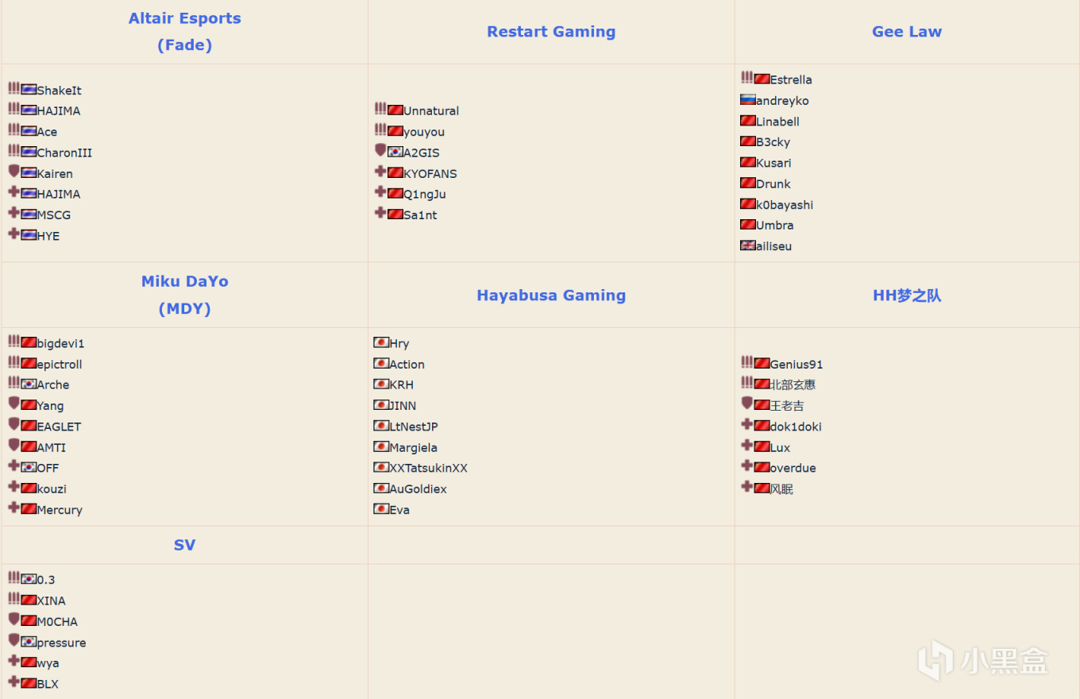The height and width of the screenshot is (699, 1080).
Task: Open the HH梦之队 team link
Action: pos(907,295)
